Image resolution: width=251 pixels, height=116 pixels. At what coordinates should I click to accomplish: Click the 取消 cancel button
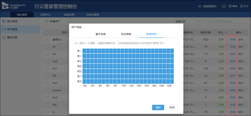point(172,107)
